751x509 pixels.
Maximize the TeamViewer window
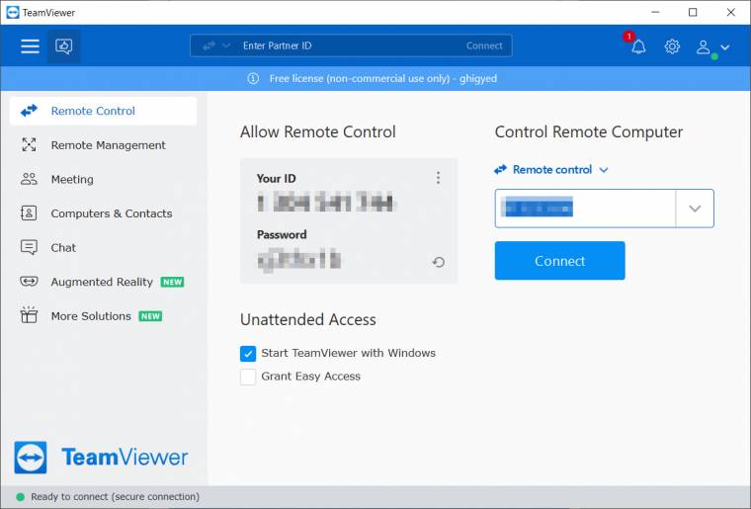[693, 12]
